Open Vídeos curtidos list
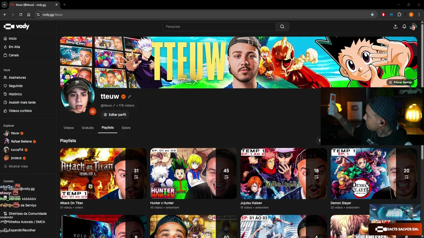Image resolution: width=424 pixels, height=238 pixels. pos(20,111)
